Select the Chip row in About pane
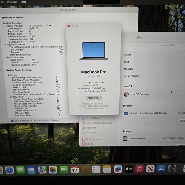 coord(154,62)
